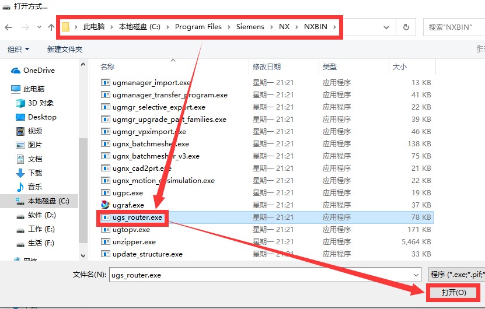Click the ugtopv.exe application icon
This screenshot has height=309, width=485.
[x=106, y=230]
